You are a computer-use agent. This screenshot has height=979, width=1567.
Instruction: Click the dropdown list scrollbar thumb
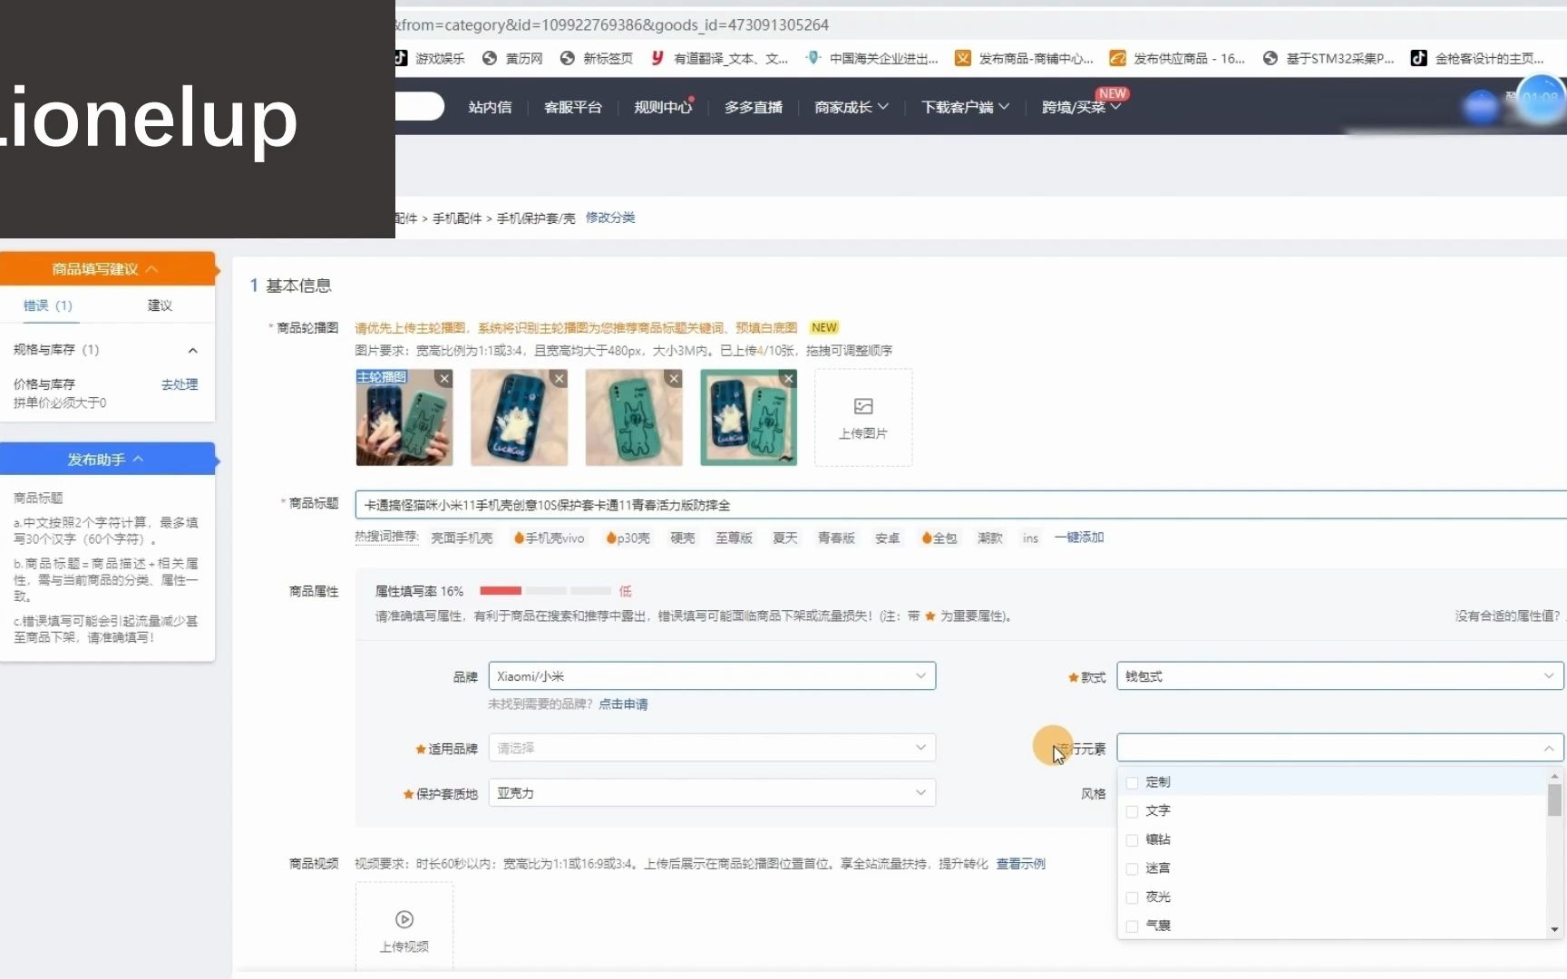pos(1554,800)
